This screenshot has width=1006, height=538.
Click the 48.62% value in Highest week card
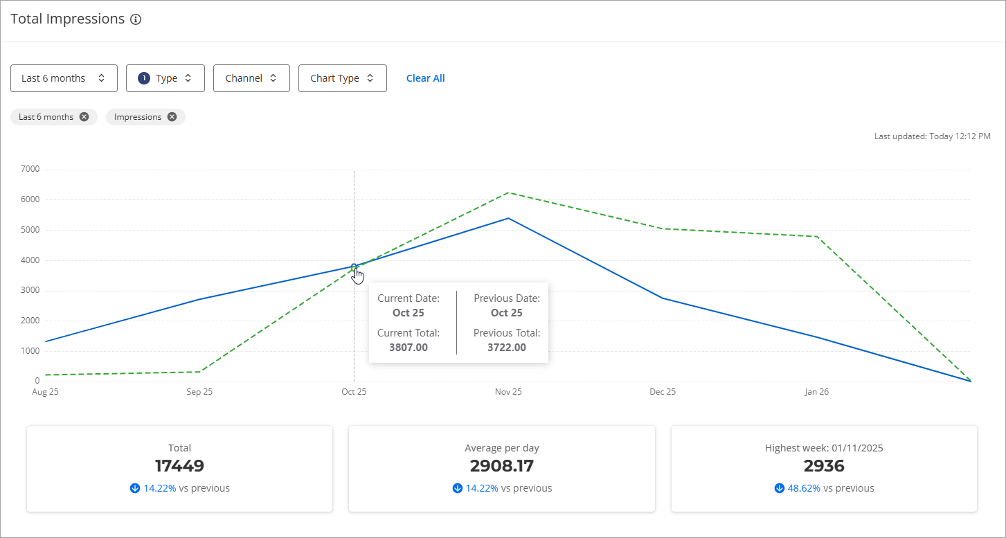[804, 488]
